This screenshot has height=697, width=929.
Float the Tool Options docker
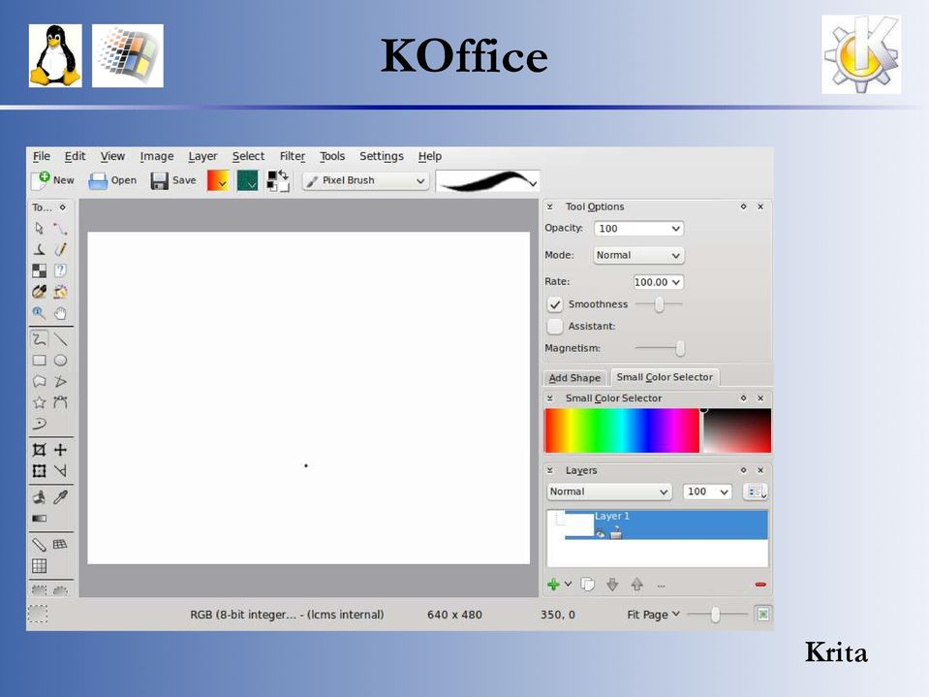coord(744,206)
